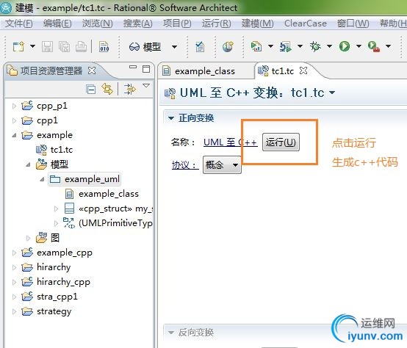Click the globe with star toolbar icon
Viewport: 407px width, 348px height.
(x=228, y=47)
